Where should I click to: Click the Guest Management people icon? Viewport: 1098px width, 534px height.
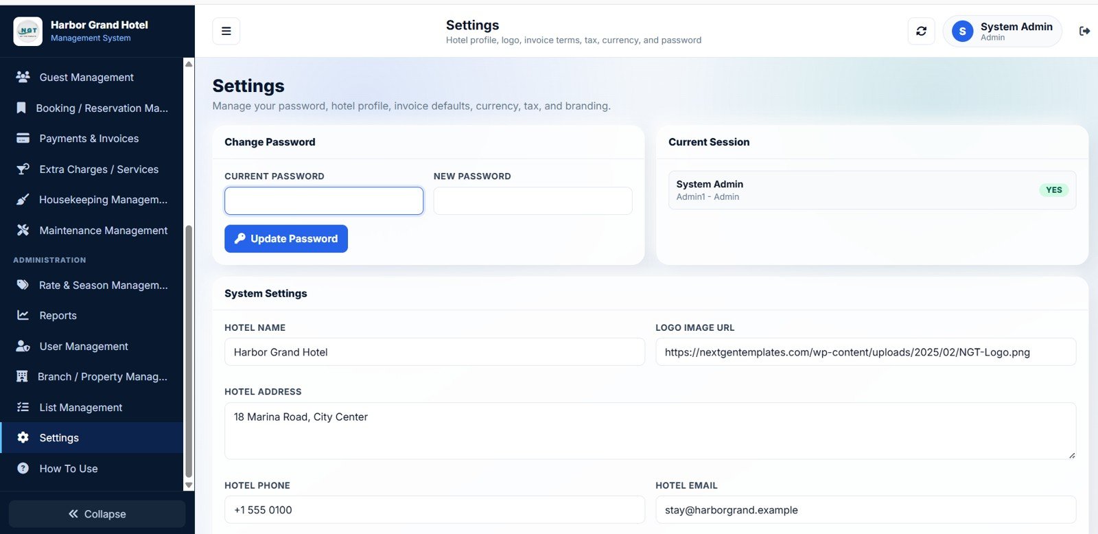point(23,77)
